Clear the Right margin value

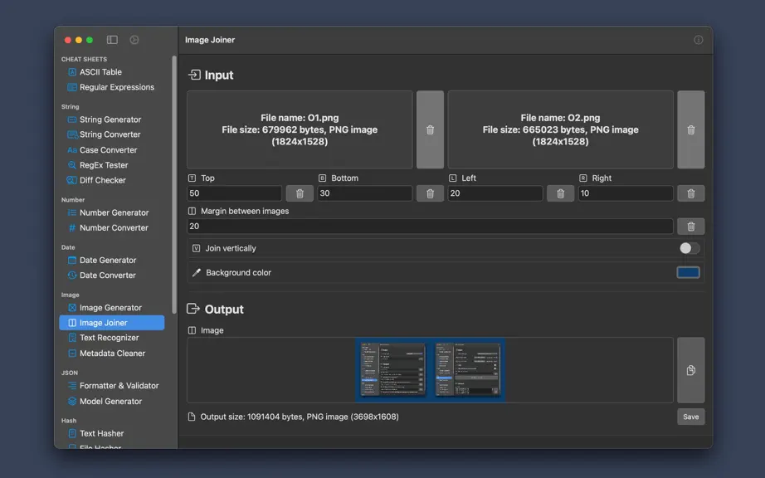point(691,193)
